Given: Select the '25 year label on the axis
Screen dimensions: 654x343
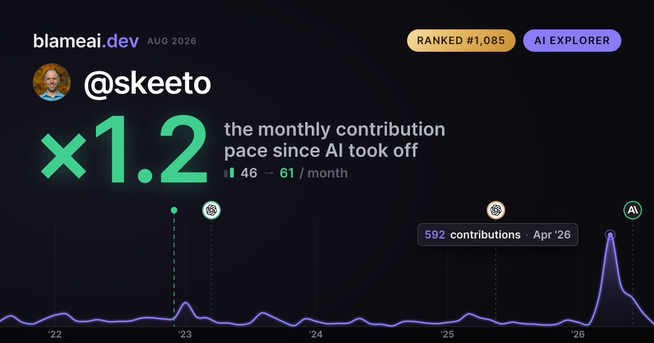Looking at the screenshot, I should tap(447, 334).
